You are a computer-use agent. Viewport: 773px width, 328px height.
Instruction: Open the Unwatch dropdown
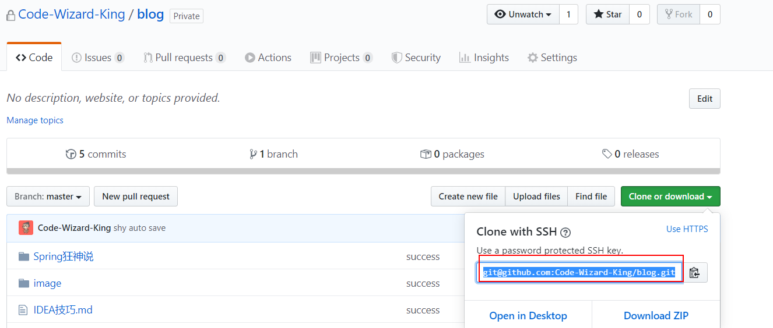[523, 15]
